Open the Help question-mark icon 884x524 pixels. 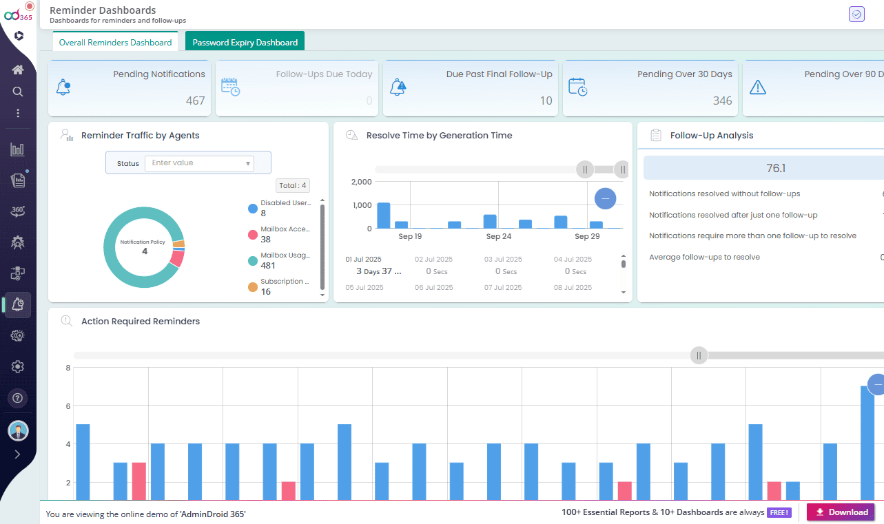click(17, 398)
